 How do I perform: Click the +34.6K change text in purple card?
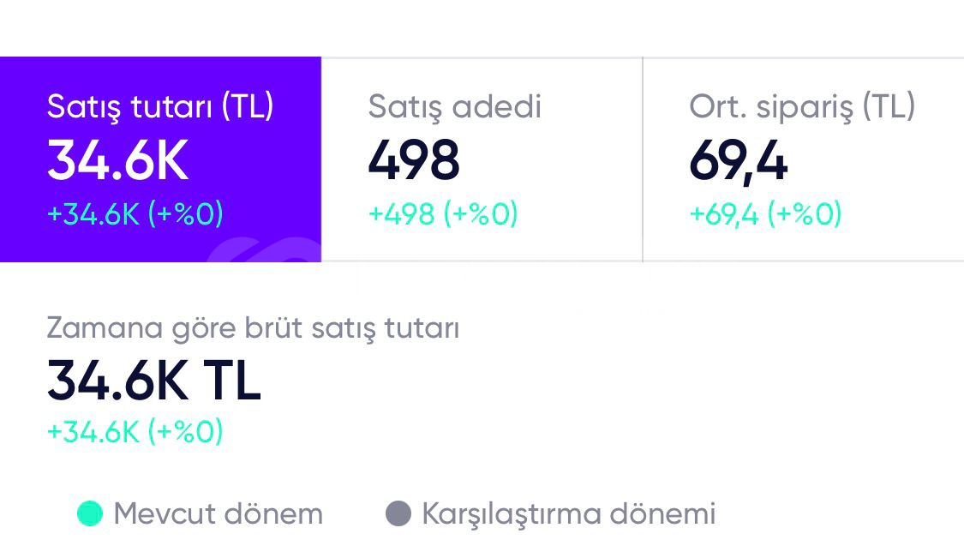pos(93,214)
